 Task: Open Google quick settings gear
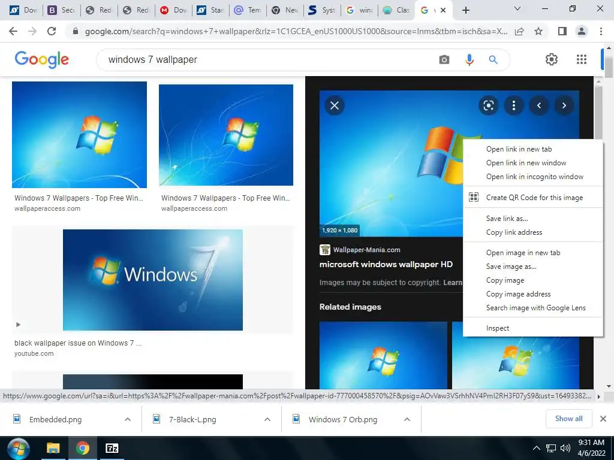click(x=552, y=59)
